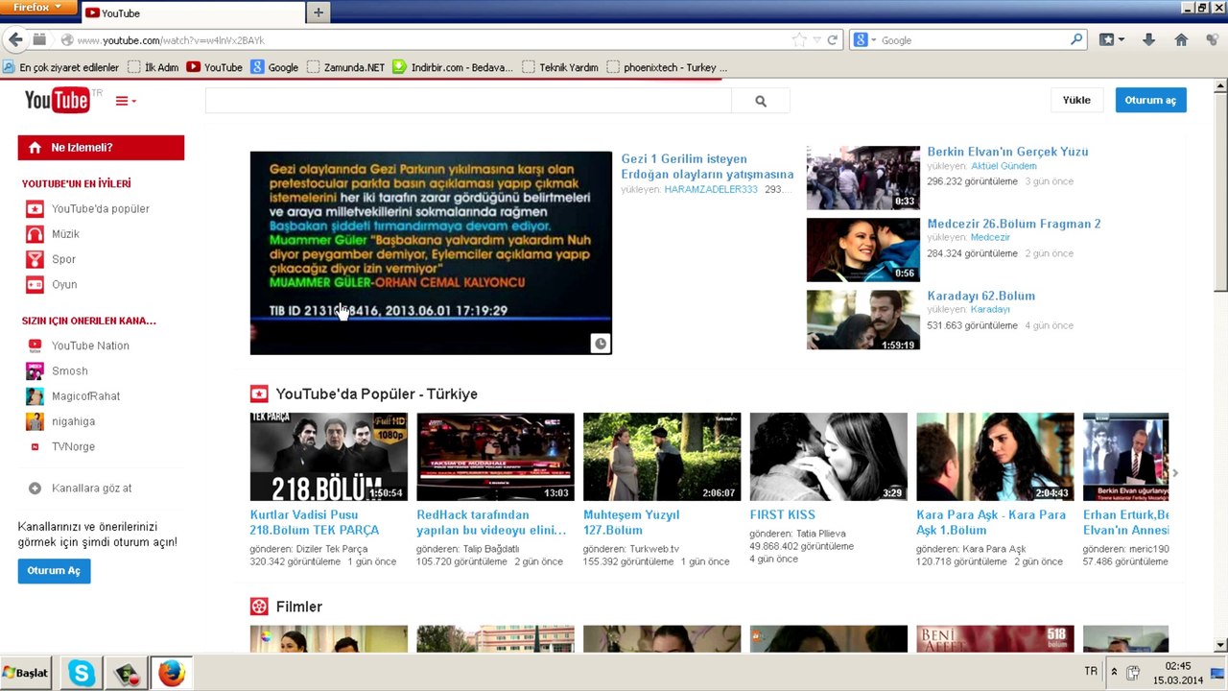The width and height of the screenshot is (1228, 691).
Task: Open the bookmarks menu toolbar button
Action: [1111, 40]
